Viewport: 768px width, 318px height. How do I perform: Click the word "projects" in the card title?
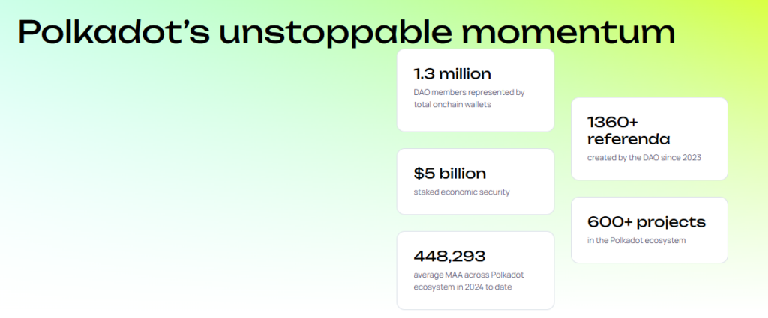[670, 223]
